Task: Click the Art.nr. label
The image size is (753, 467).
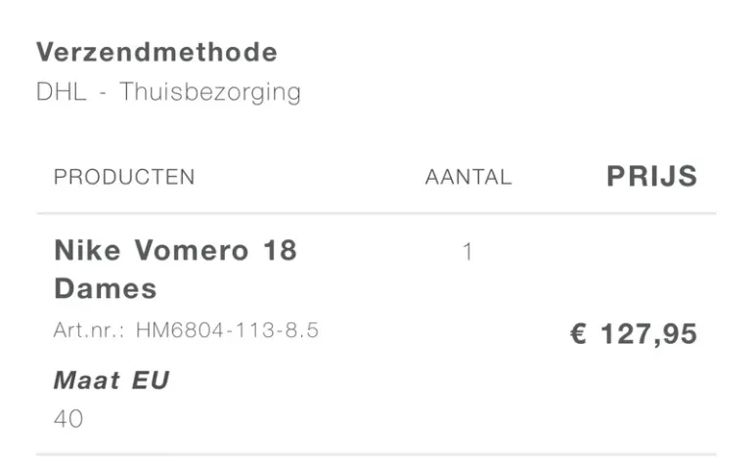Action: [x=89, y=330]
